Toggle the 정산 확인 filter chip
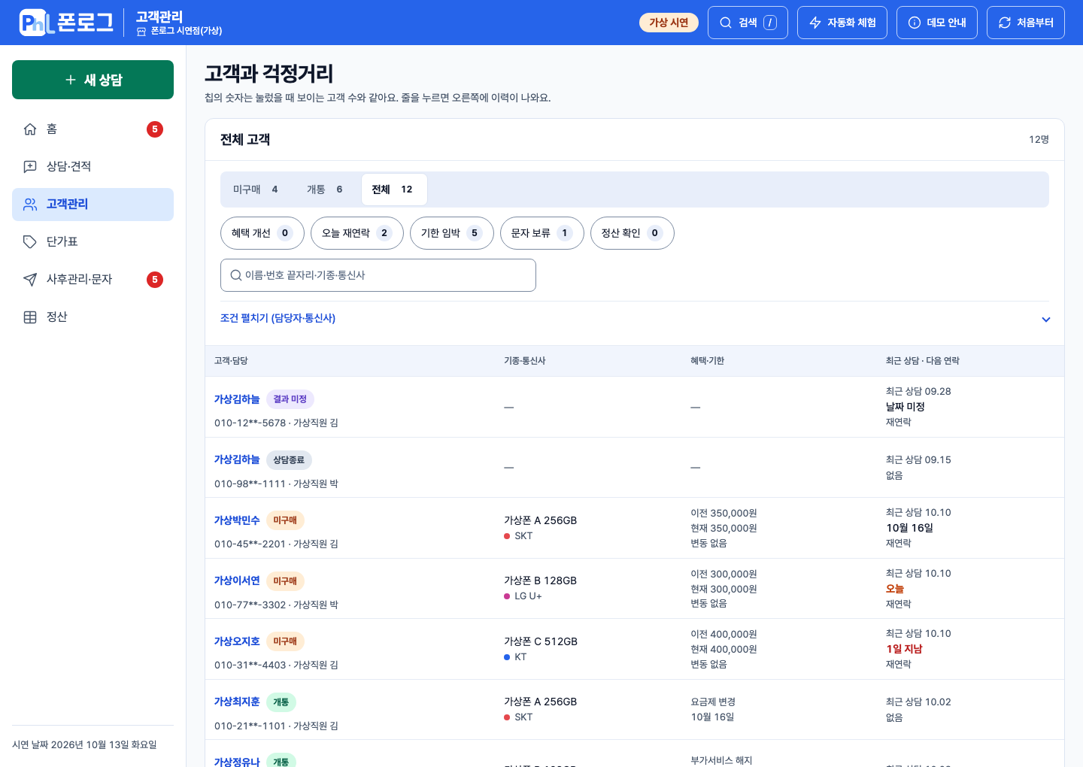 (x=633, y=233)
